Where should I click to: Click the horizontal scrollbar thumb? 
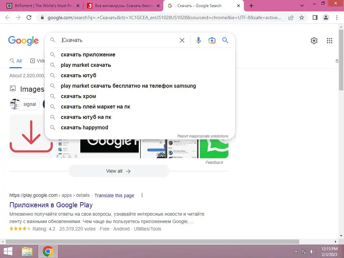[153, 242]
